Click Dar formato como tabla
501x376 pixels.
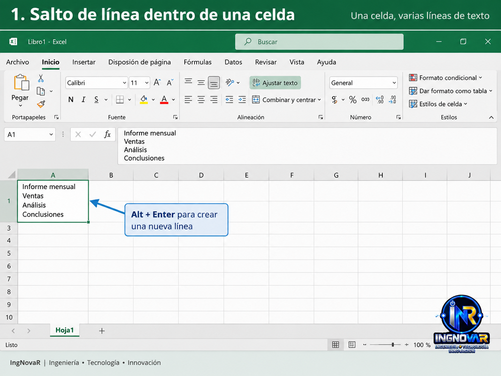tap(450, 91)
